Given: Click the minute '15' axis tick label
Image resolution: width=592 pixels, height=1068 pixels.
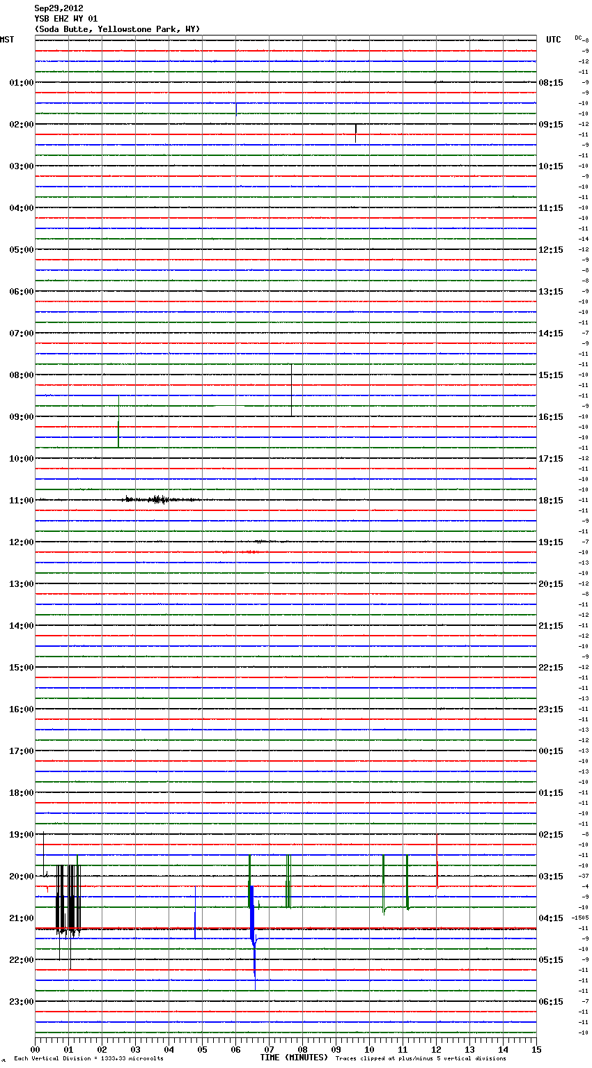Looking at the screenshot, I should click(x=536, y=1049).
